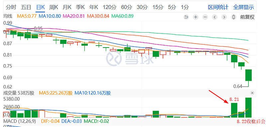Screen dimensions: 266x127
Task: Close the volume indicator panel
Action: coord(252,93)
